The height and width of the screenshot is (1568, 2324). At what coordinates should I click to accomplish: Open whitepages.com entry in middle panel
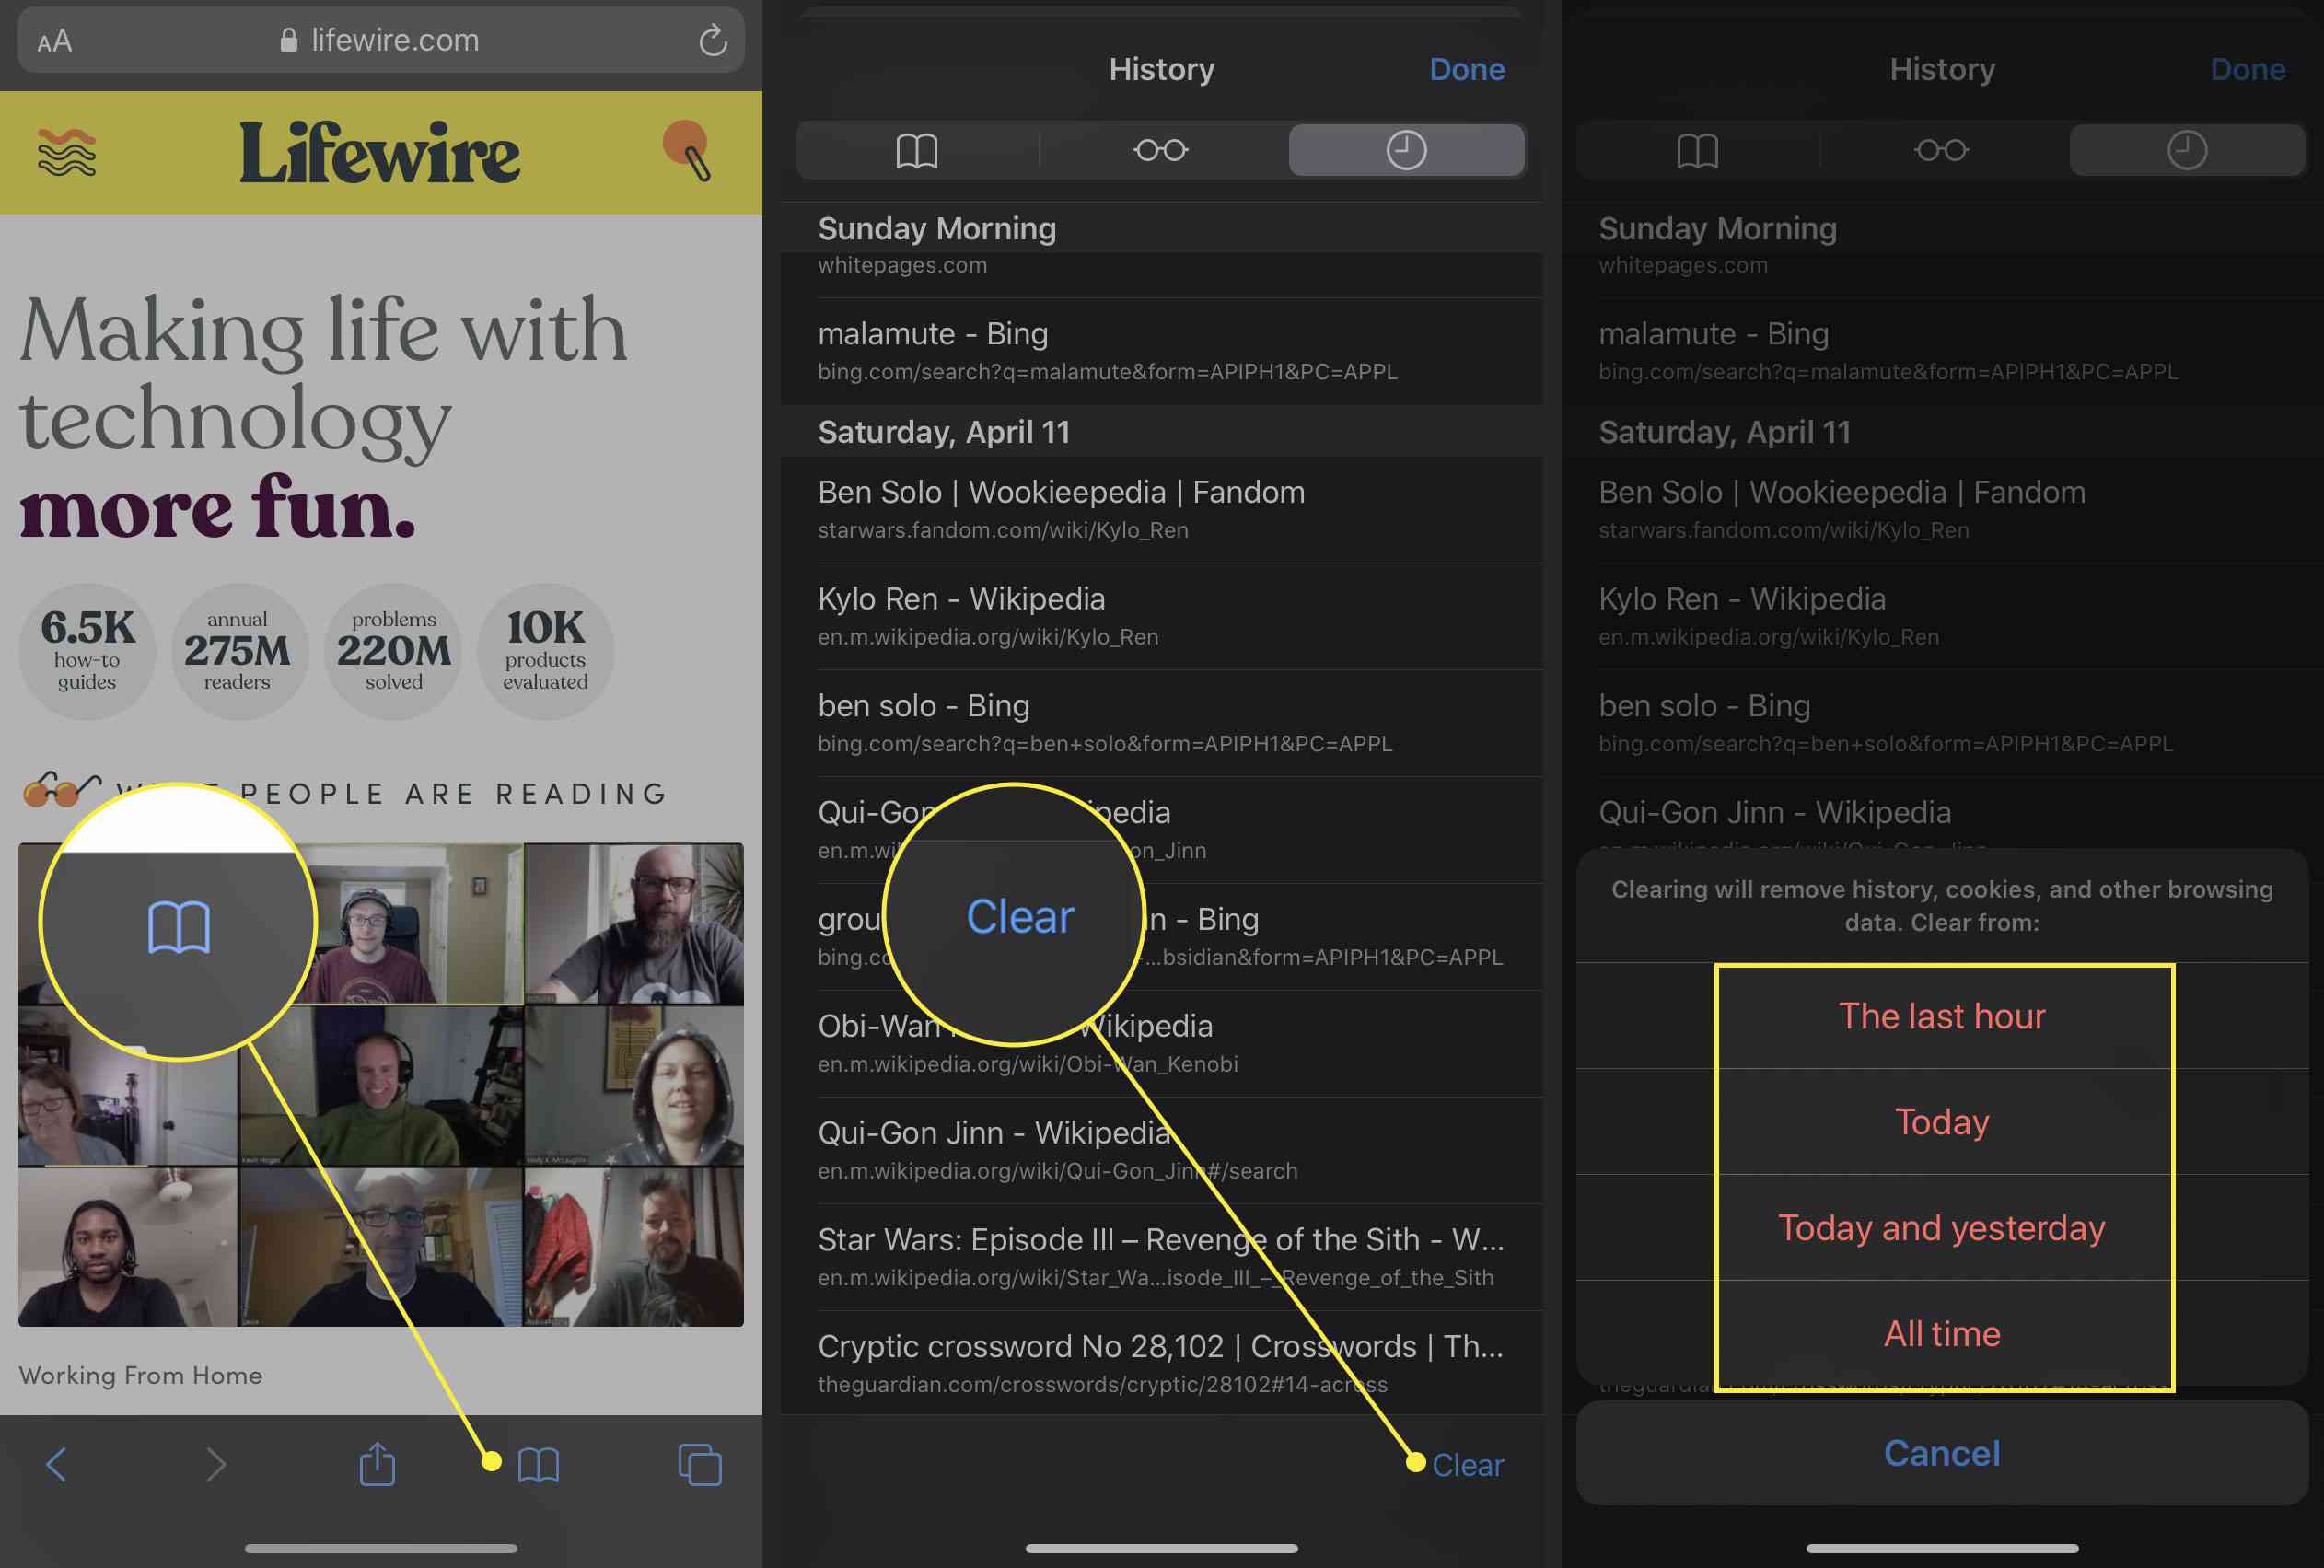pos(1161,274)
